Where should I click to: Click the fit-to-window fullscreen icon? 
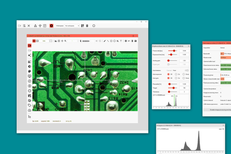[x=51, y=41]
